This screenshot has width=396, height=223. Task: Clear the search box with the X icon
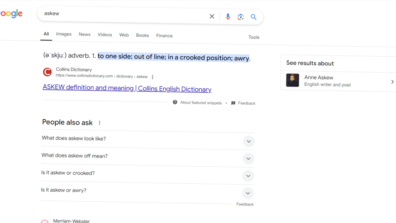212,16
